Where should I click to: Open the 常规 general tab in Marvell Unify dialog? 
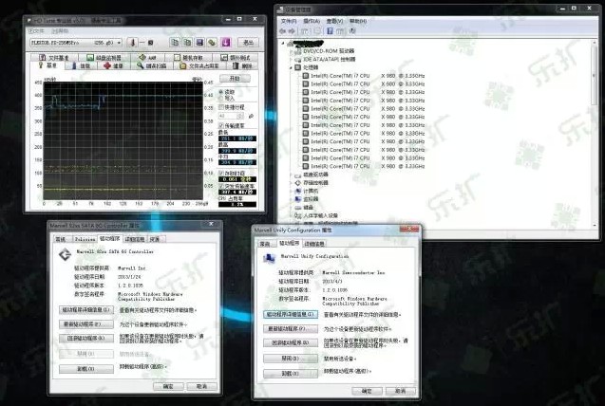click(x=266, y=244)
